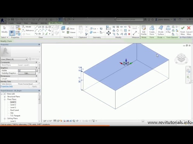Click the detail level icon in view control bar

click(x=55, y=121)
